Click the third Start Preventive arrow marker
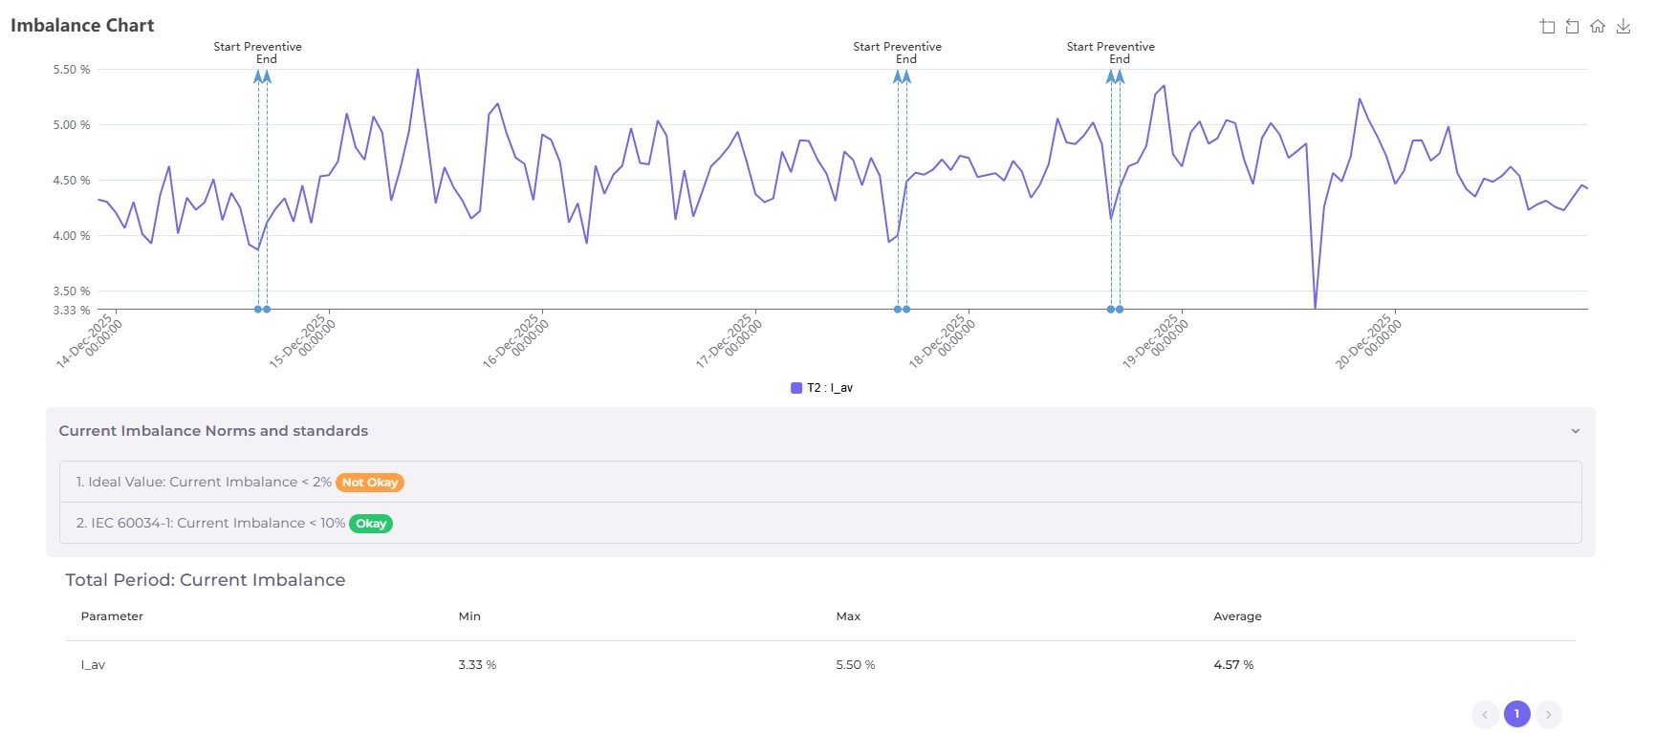 1111,76
